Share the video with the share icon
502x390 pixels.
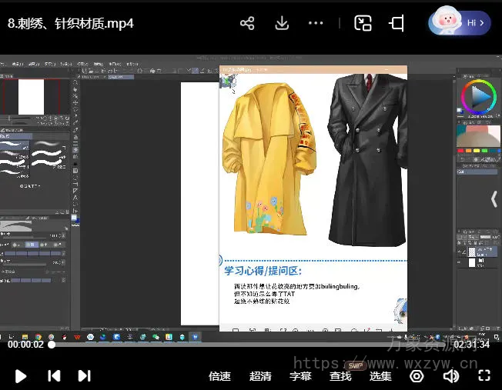coord(247,23)
